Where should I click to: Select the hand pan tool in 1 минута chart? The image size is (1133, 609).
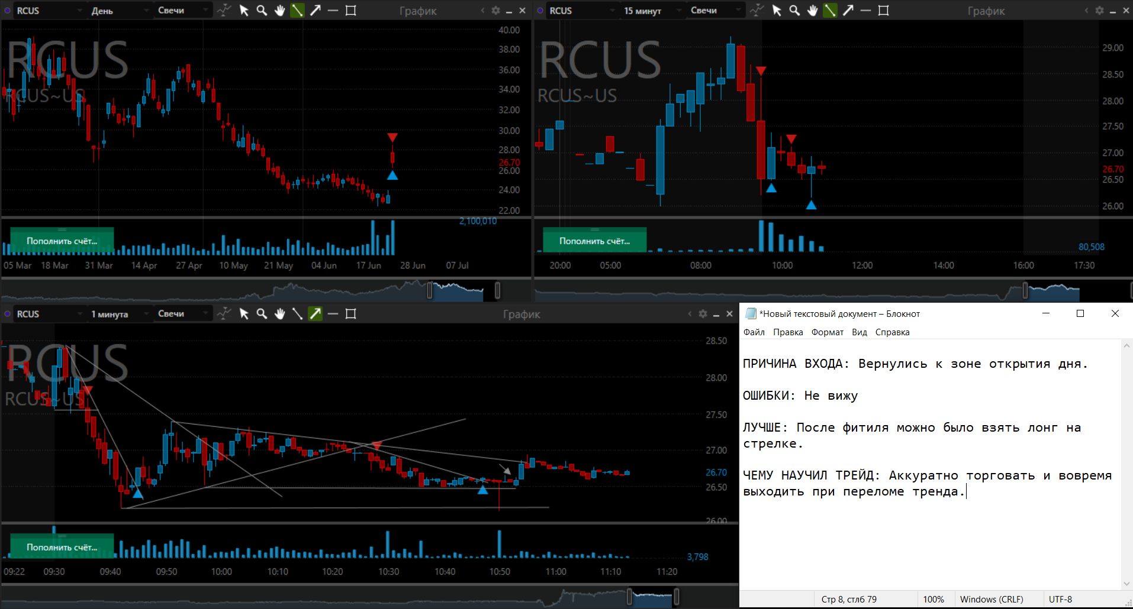click(x=279, y=313)
